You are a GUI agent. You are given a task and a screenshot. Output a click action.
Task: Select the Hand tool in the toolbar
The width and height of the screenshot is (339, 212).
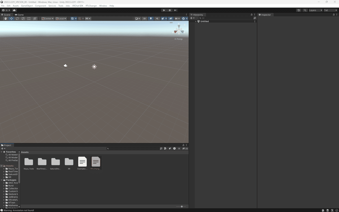tap(5, 18)
